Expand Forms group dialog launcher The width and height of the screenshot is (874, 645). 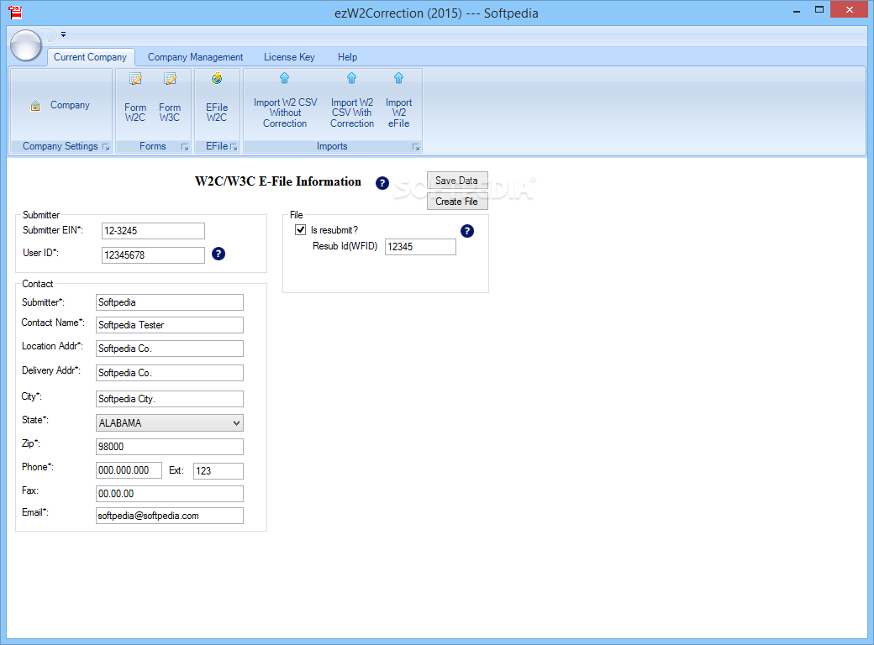click(x=185, y=147)
